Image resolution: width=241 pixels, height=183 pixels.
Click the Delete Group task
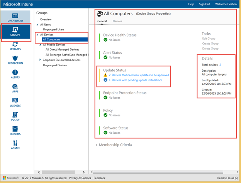pyautogui.click(x=210, y=49)
